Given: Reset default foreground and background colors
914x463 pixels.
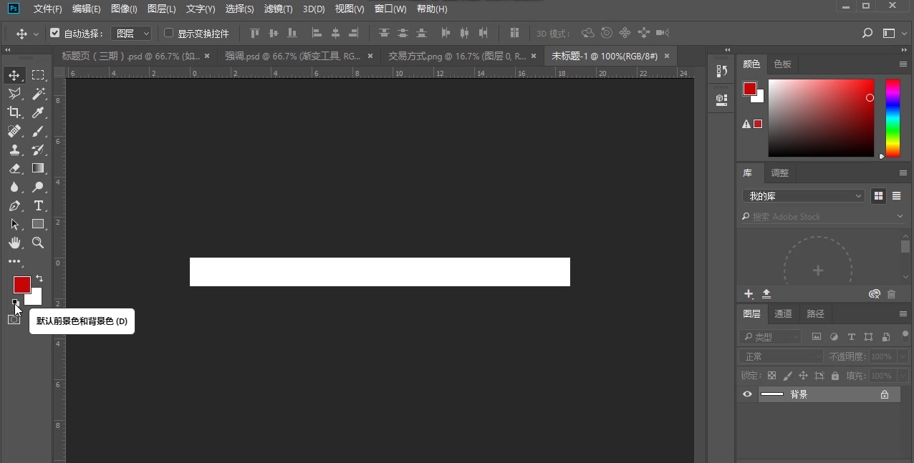Looking at the screenshot, I should click(x=15, y=303).
